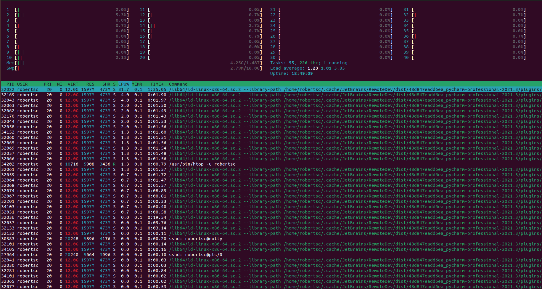
Task: Click the Swp swap usage meter
Action: (134, 68)
